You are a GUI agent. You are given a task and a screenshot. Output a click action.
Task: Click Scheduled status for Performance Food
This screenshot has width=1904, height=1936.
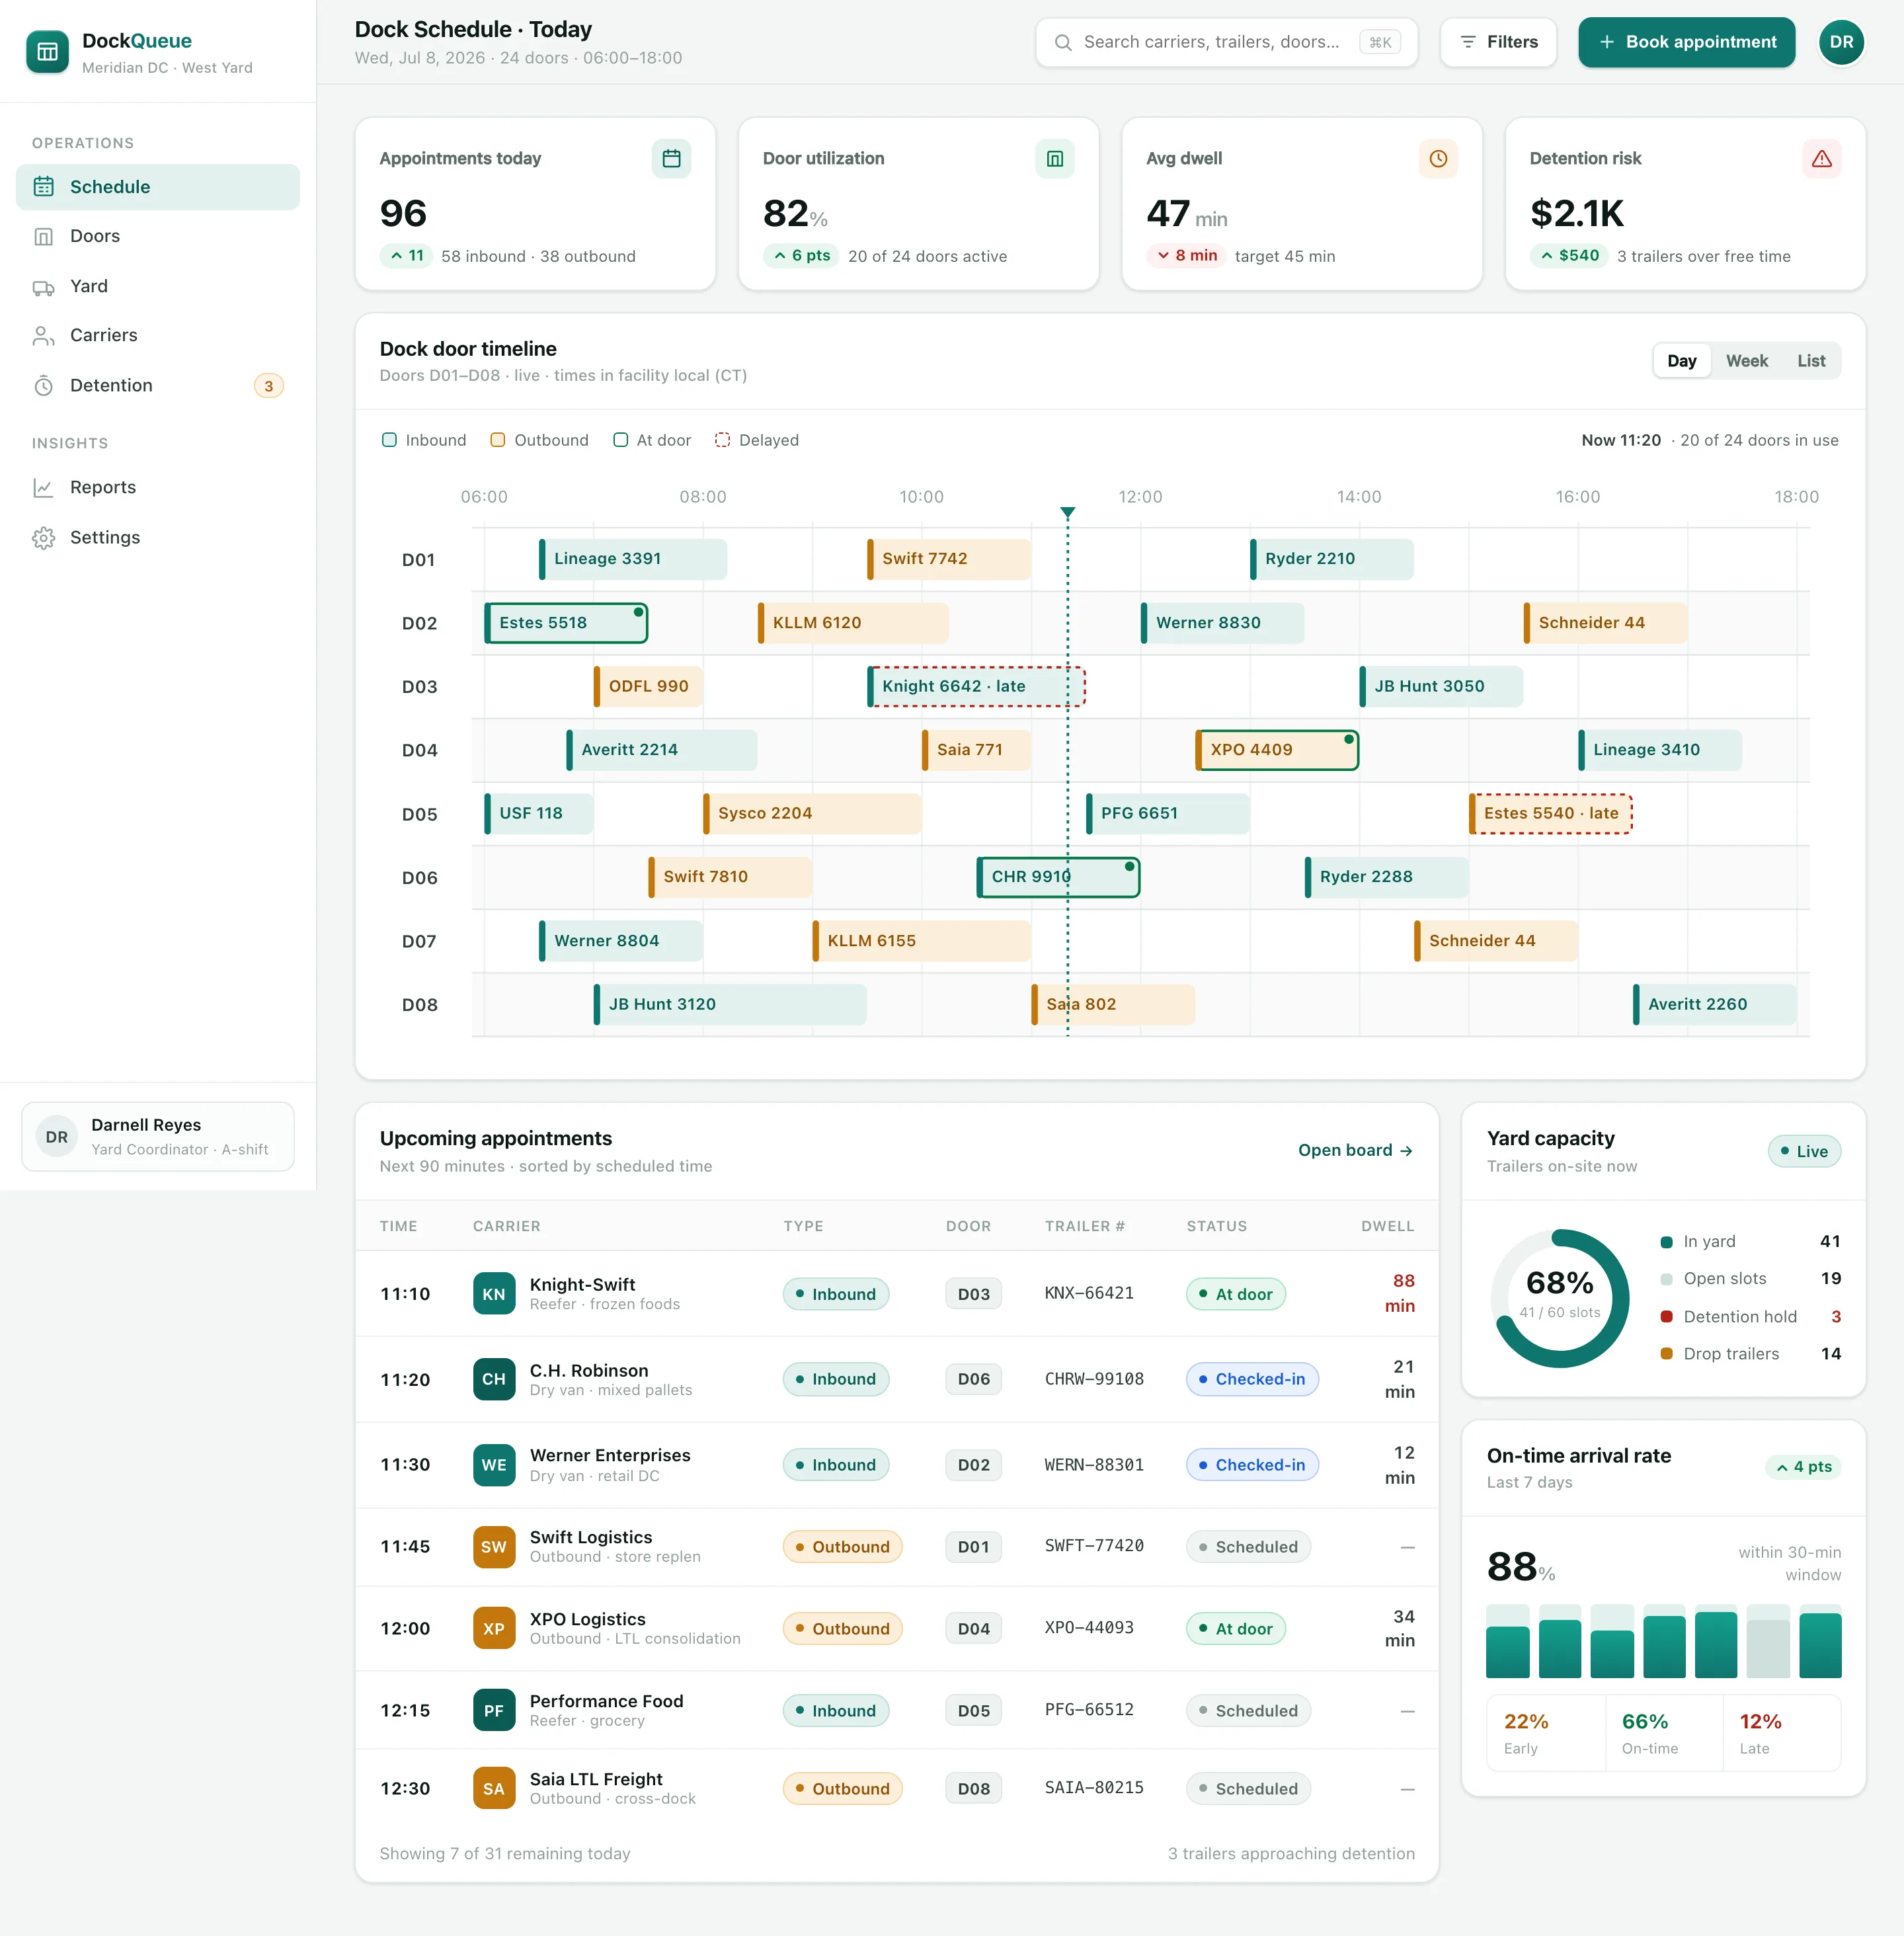[x=1248, y=1711]
